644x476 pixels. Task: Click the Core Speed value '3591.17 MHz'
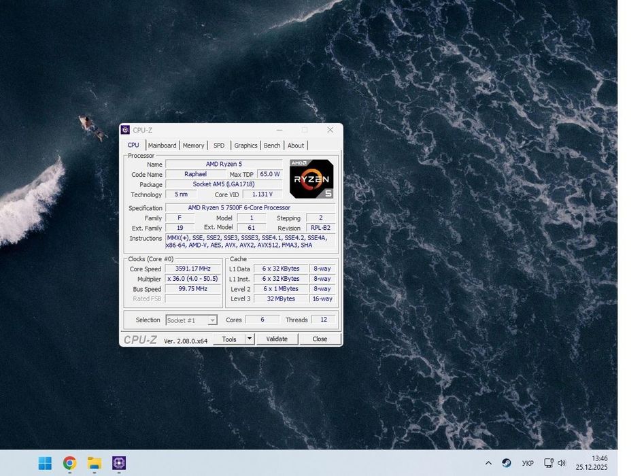[193, 269]
